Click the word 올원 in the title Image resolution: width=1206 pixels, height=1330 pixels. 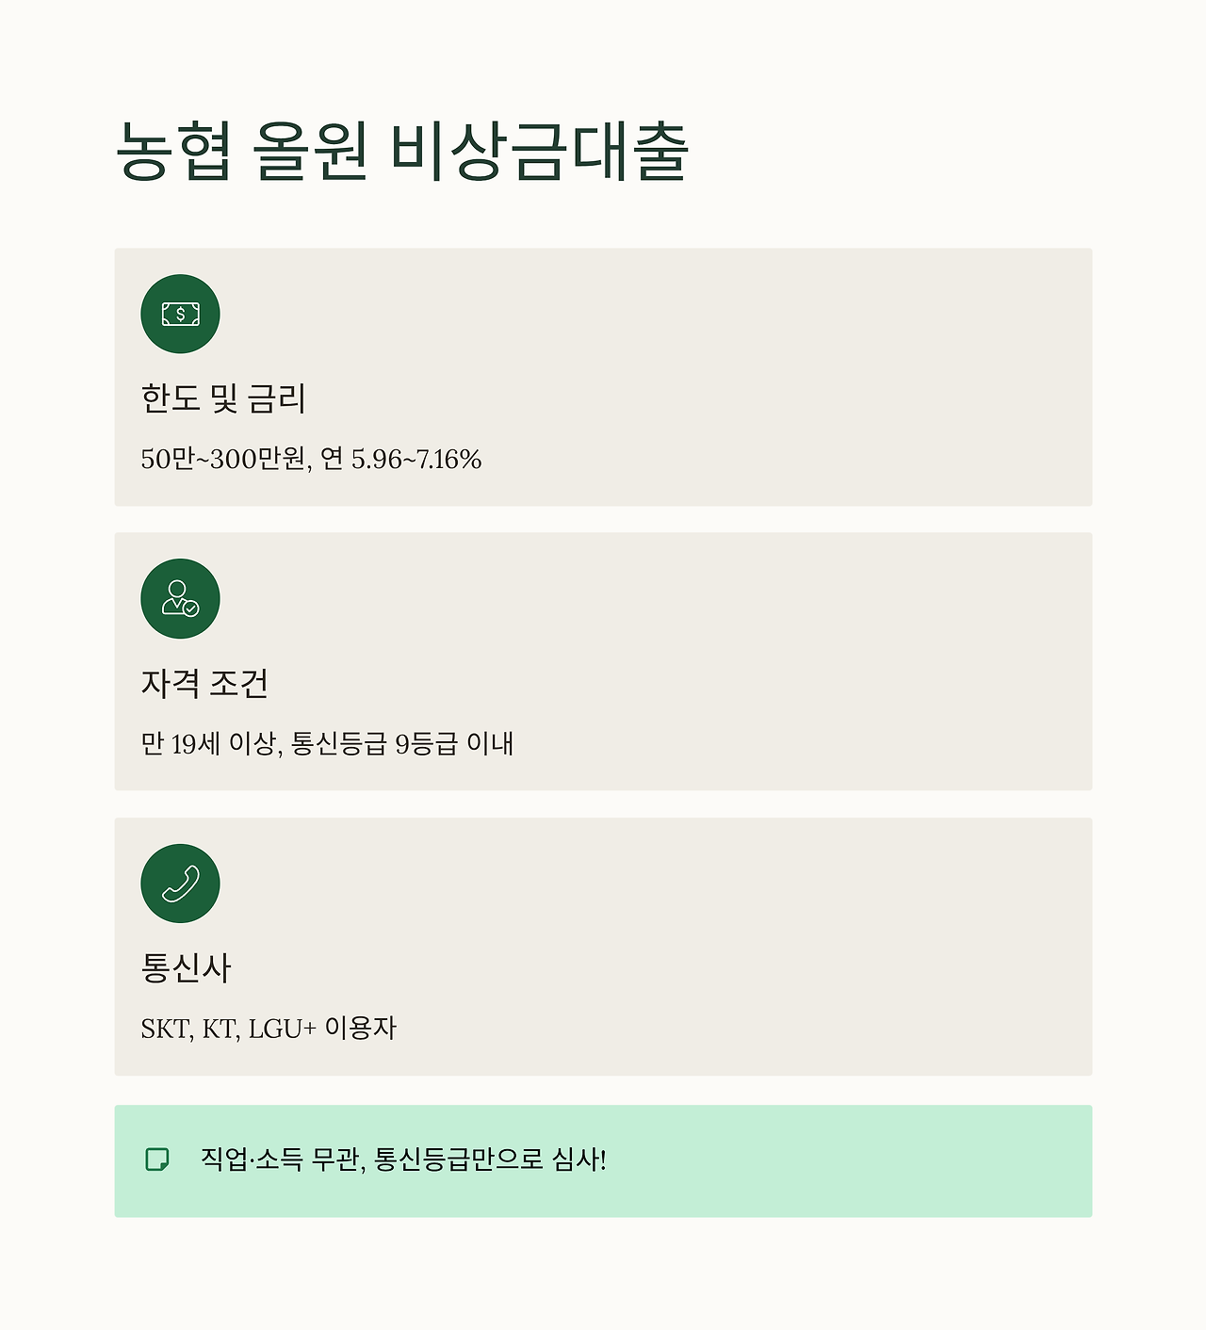(310, 151)
